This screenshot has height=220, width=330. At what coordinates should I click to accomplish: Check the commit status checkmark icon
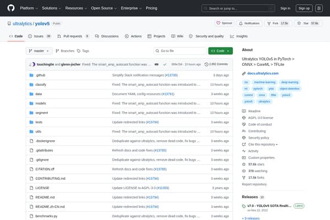165,64
